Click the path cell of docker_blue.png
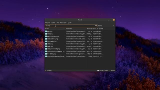Image resolution: width=160 pixels, height=90 pixels. point(76,39)
